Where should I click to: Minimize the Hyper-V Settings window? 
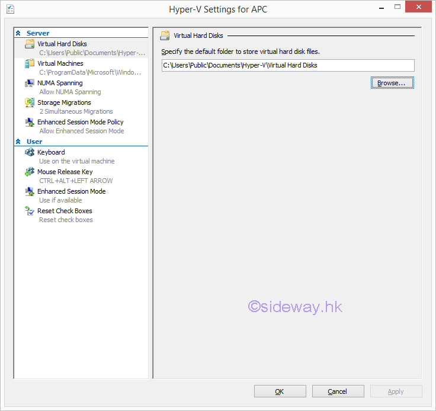[381, 8]
